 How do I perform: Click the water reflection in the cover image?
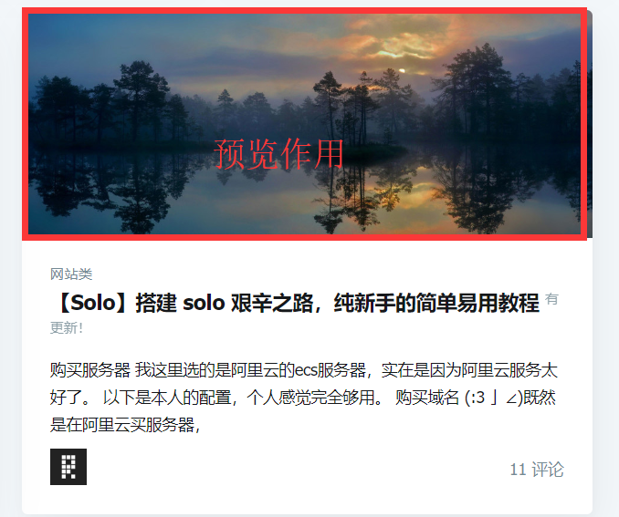coord(304,197)
